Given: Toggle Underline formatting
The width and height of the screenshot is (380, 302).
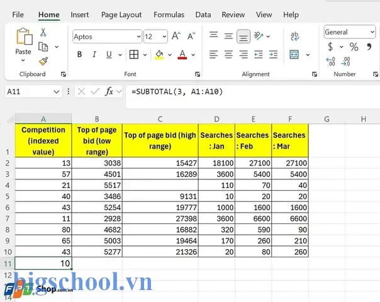Looking at the screenshot, I should [x=109, y=55].
